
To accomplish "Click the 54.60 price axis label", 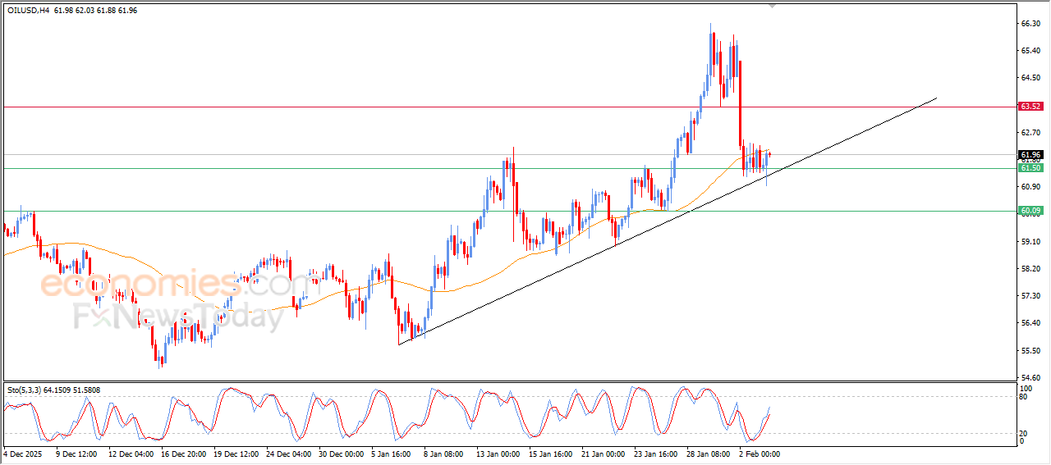I will point(1030,377).
